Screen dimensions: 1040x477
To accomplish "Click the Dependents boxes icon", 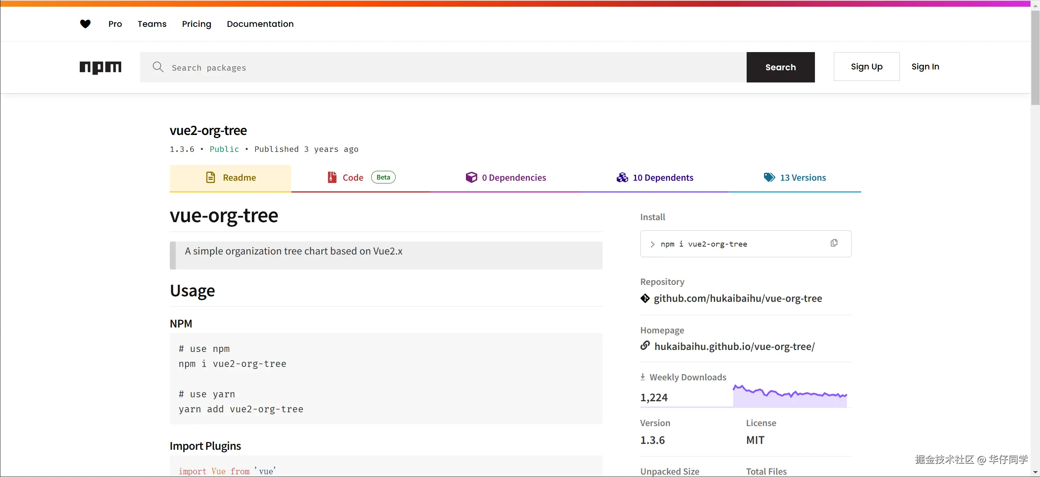I will pos(622,177).
